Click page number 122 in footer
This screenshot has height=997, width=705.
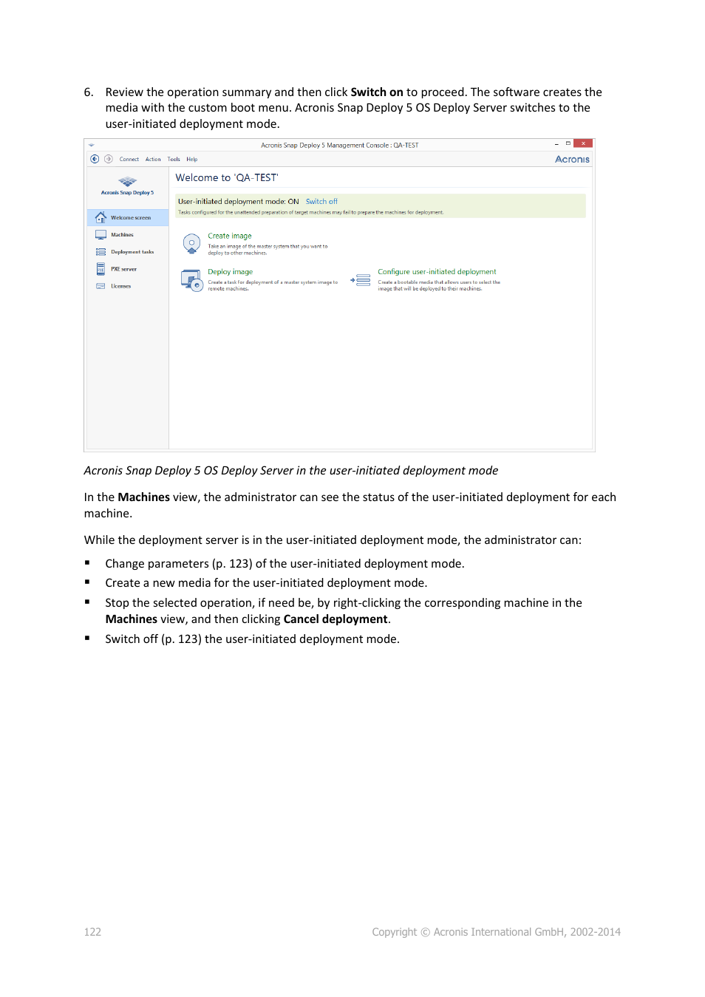[92, 932]
